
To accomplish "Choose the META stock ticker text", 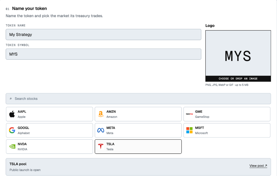I will (x=111, y=128).
